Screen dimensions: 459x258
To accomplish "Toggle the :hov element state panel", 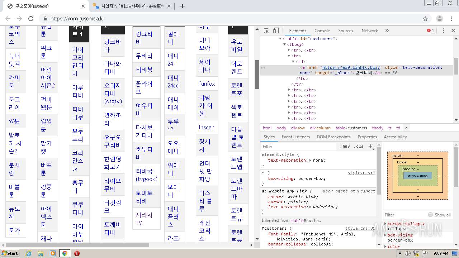I will click(345, 146).
